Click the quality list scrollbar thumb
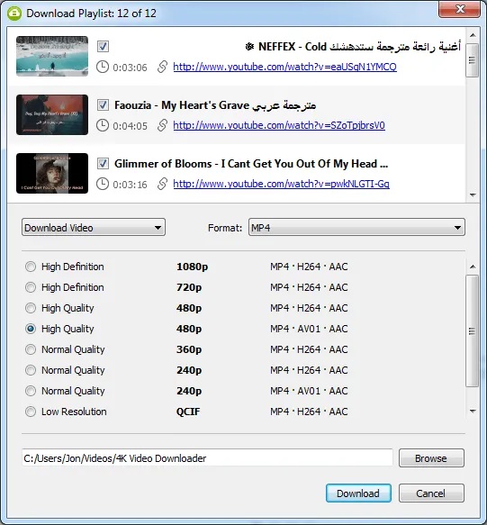 (473, 331)
